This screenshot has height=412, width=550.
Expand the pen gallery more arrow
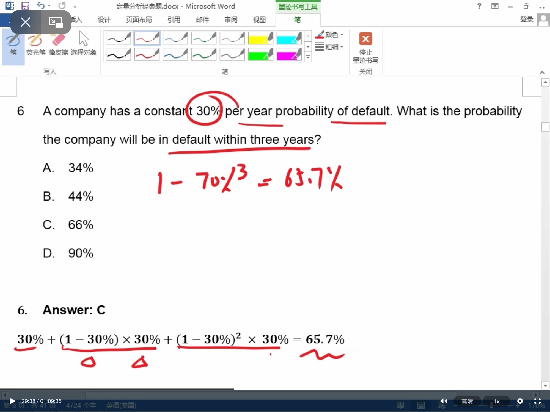pyautogui.click(x=308, y=57)
